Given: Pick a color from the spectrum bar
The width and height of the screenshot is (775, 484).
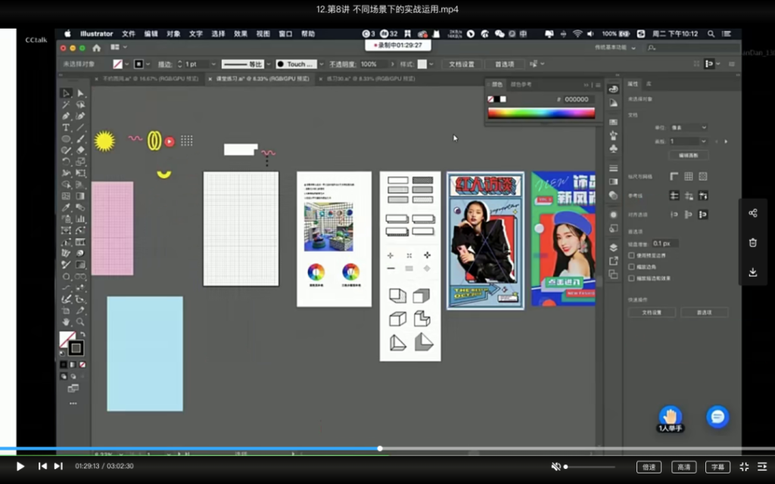Looking at the screenshot, I should 540,113.
